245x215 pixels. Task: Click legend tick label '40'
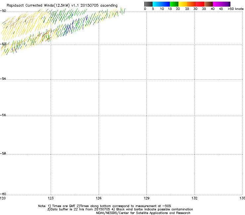pyautogui.click(x=213, y=9)
